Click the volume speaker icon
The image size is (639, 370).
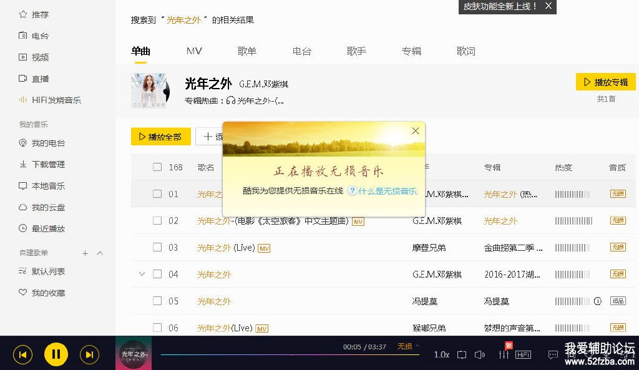coord(480,355)
